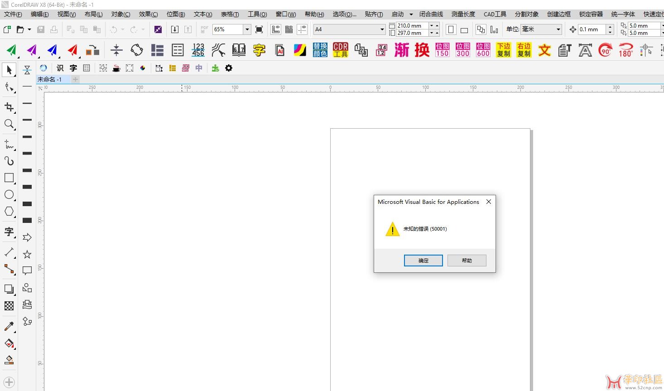Click the 测量长度 toolbar button
The height and width of the screenshot is (391, 664).
(463, 14)
